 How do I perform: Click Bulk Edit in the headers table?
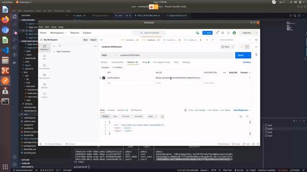click(x=233, y=73)
